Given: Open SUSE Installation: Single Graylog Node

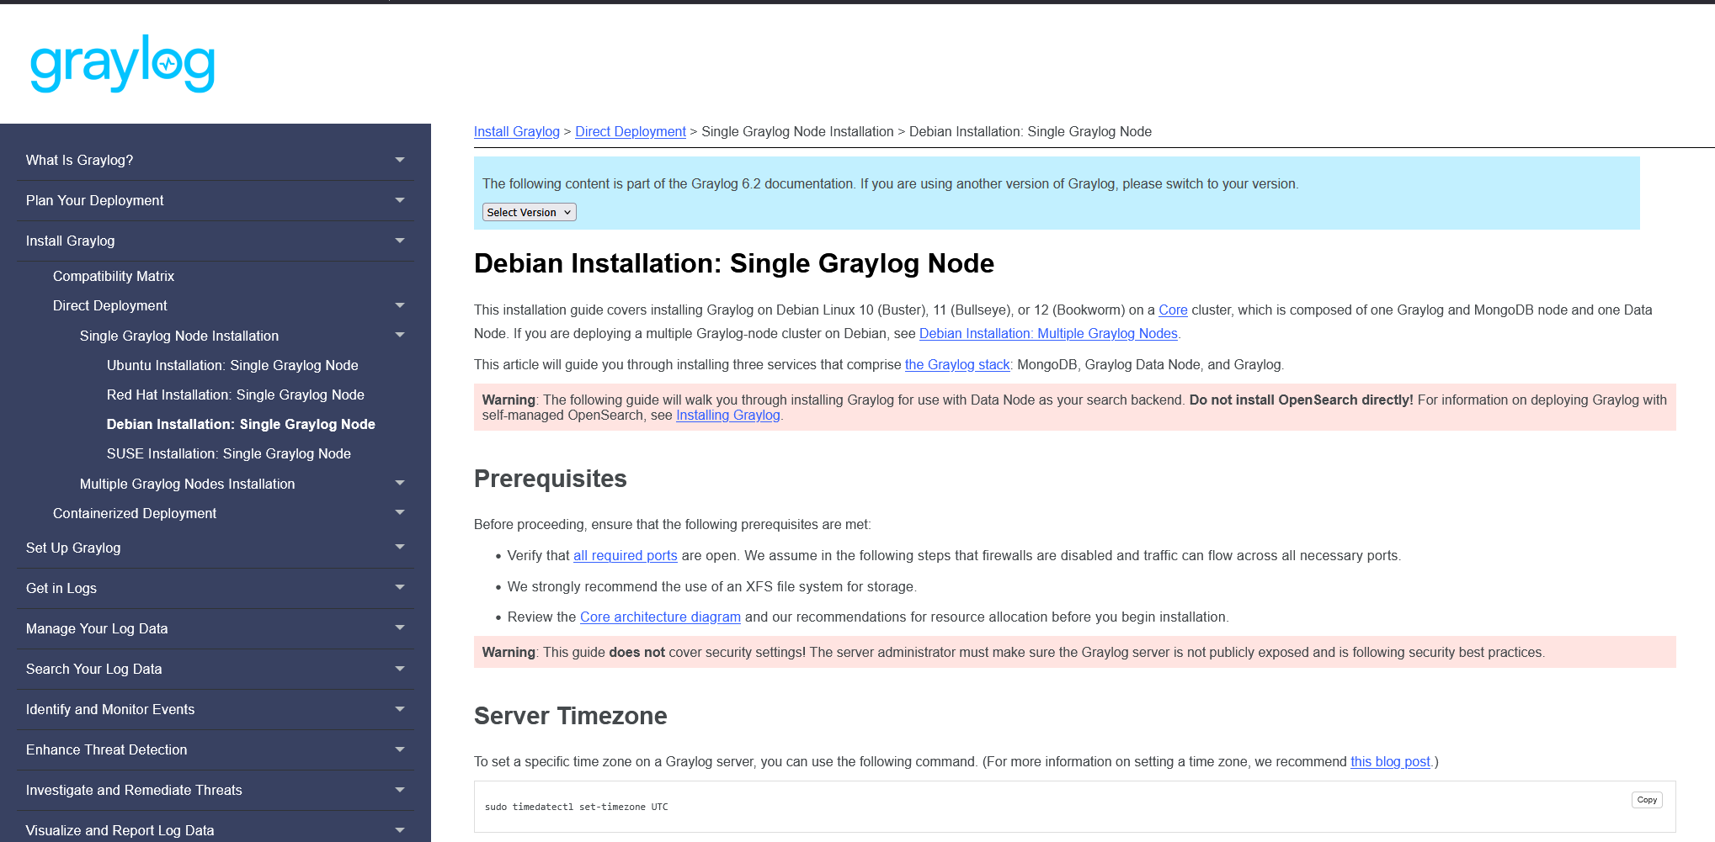Looking at the screenshot, I should [229, 453].
